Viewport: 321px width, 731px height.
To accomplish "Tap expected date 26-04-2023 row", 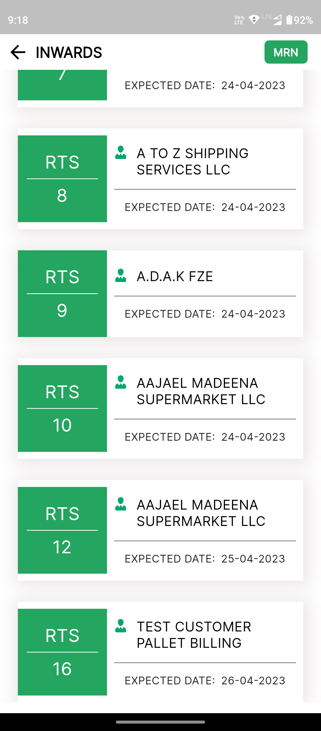I will pos(205,680).
